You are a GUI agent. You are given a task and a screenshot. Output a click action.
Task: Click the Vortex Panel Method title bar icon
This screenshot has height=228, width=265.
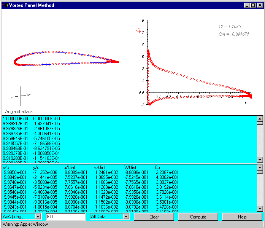pyautogui.click(x=5, y=5)
